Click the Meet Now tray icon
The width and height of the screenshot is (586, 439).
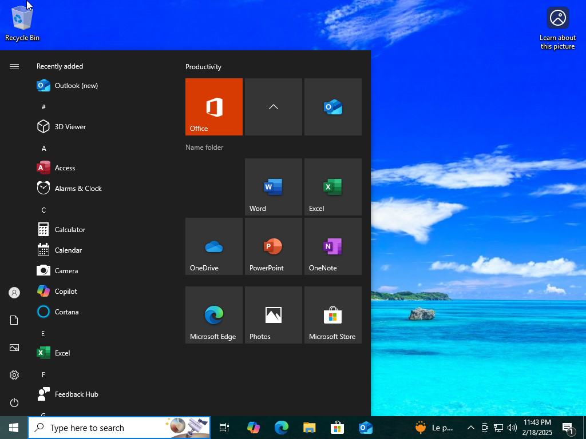click(x=485, y=428)
